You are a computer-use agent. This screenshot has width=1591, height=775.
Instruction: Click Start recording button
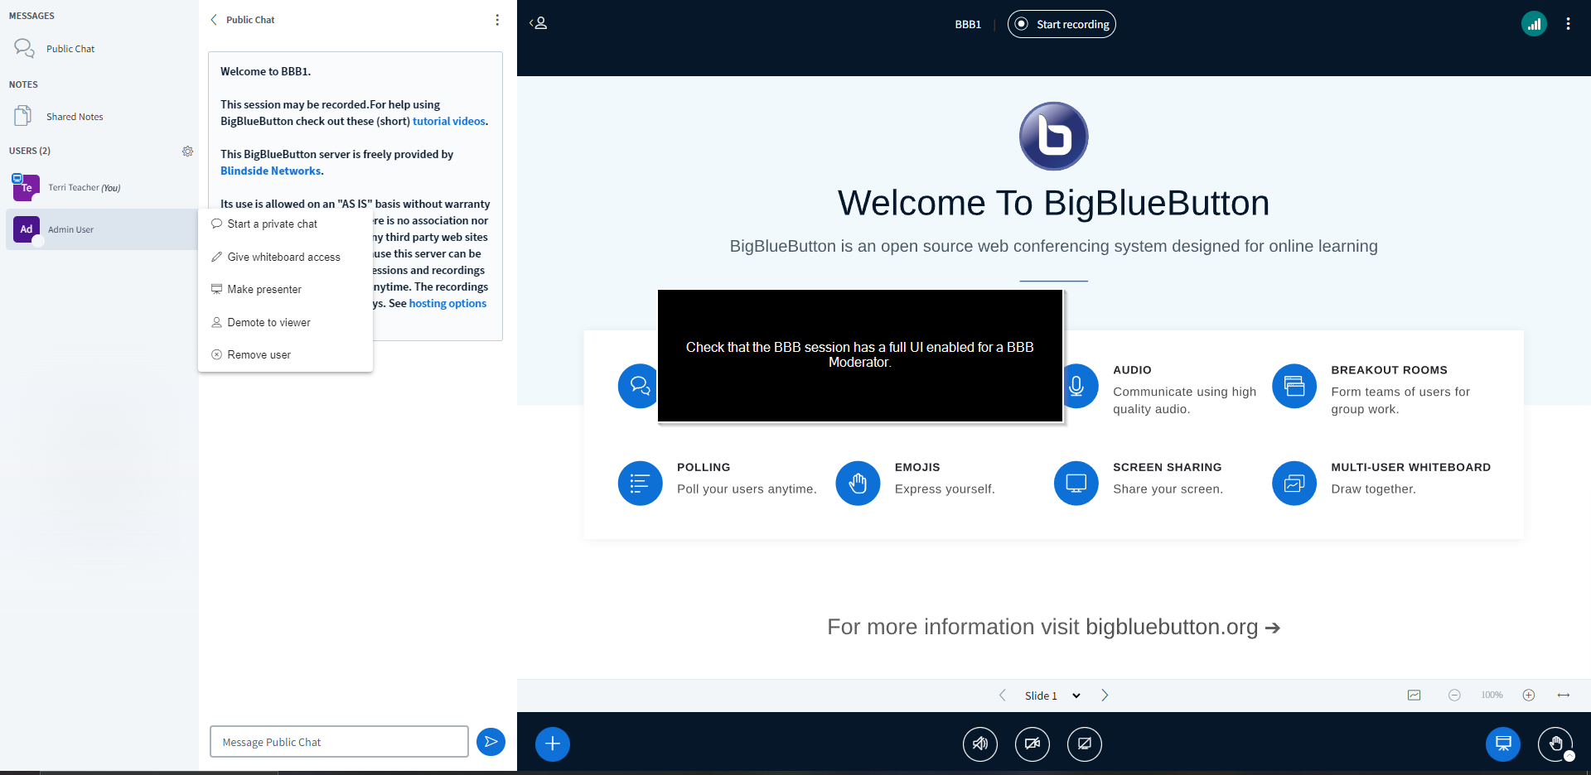pyautogui.click(x=1061, y=24)
